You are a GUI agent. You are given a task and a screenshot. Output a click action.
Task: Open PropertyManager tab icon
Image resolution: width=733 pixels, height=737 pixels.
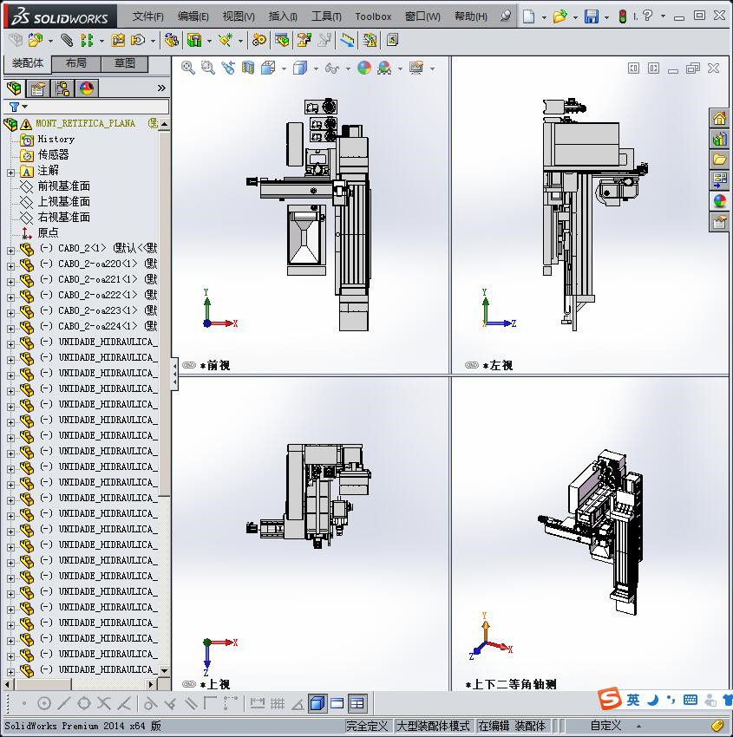[x=38, y=88]
